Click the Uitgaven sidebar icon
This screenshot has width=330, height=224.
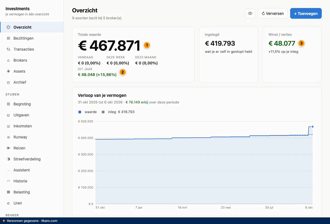click(8, 115)
